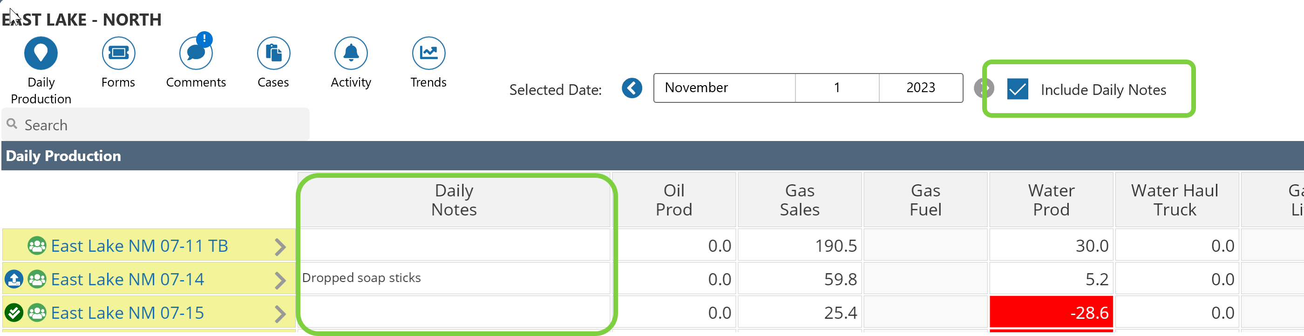Select the red -28.6 Water Prod cell

pos(1051,313)
